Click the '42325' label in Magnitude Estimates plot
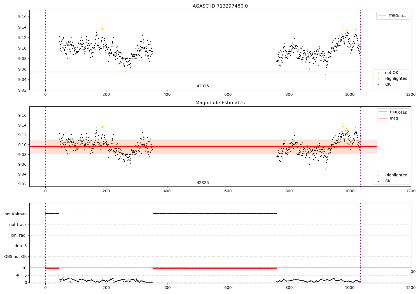Image resolution: width=420 pixels, height=294 pixels. point(203,183)
